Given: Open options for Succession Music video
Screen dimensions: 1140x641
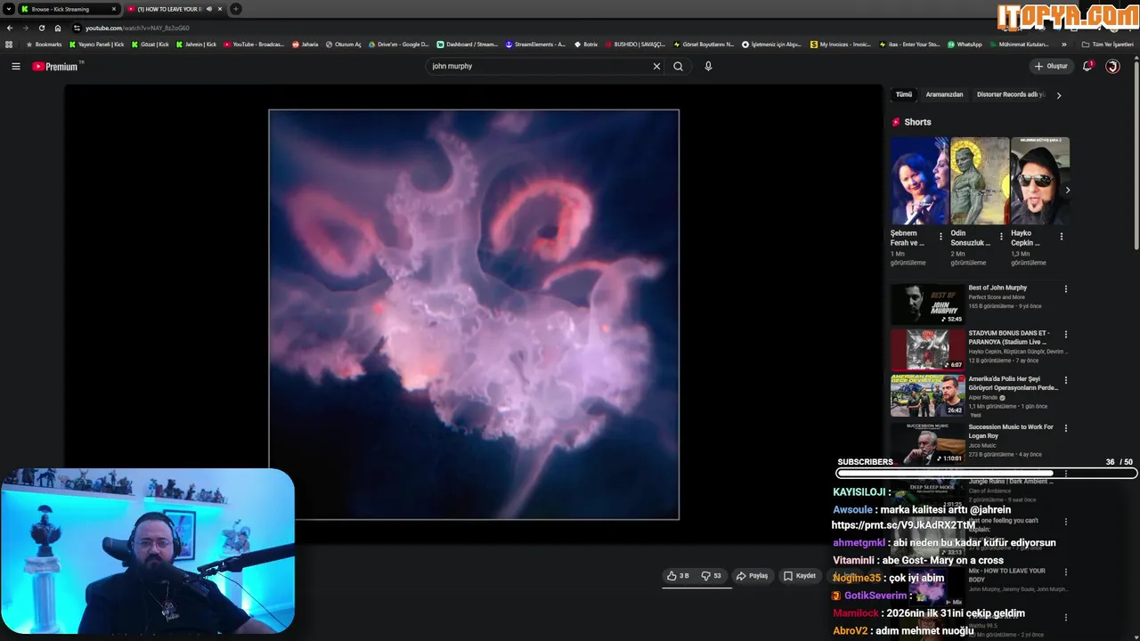Looking at the screenshot, I should pos(1065,428).
